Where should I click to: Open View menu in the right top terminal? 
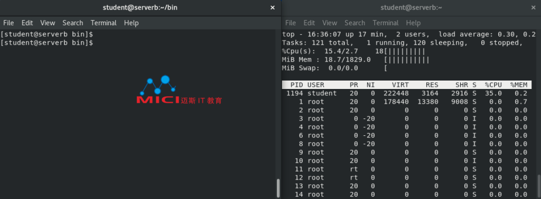pyautogui.click(x=330, y=23)
